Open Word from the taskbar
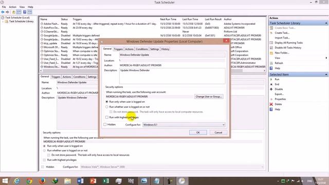This screenshot has width=329, height=185. pyautogui.click(x=80, y=181)
